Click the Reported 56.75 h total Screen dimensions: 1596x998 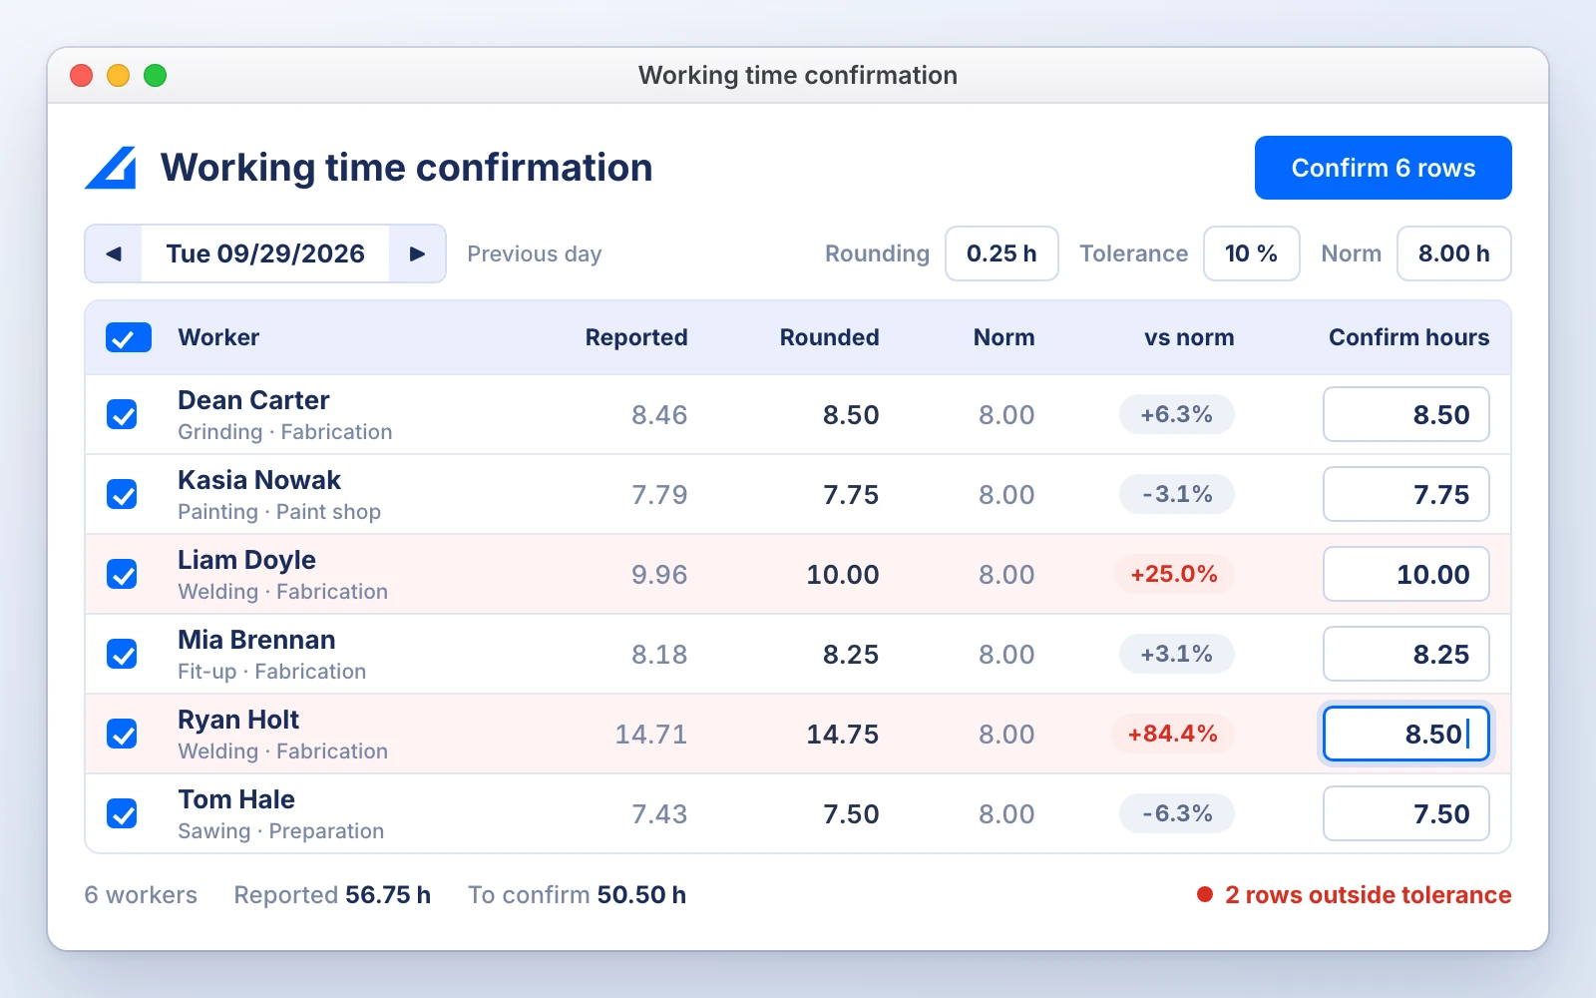pyautogui.click(x=332, y=895)
